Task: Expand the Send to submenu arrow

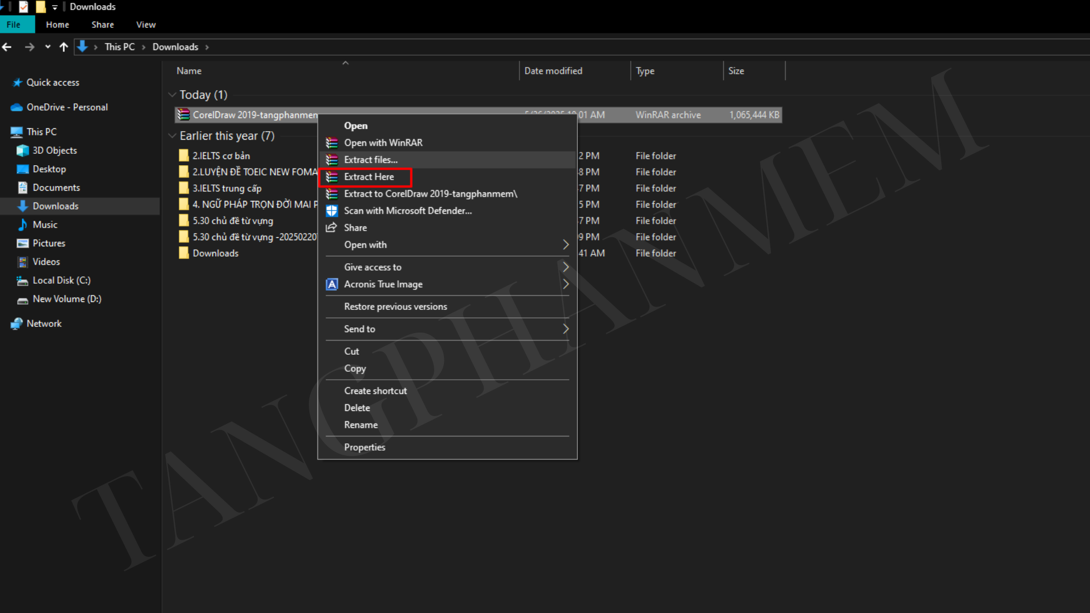Action: point(565,329)
